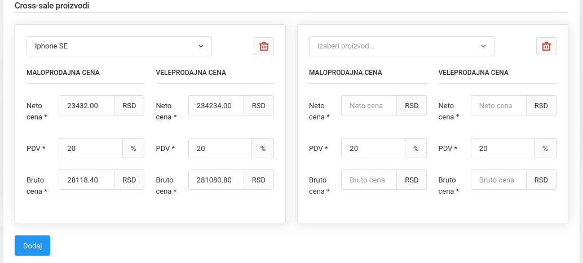Focus empty wholesale Neto cena field in second card
This screenshot has width=583, height=263.
click(498, 105)
